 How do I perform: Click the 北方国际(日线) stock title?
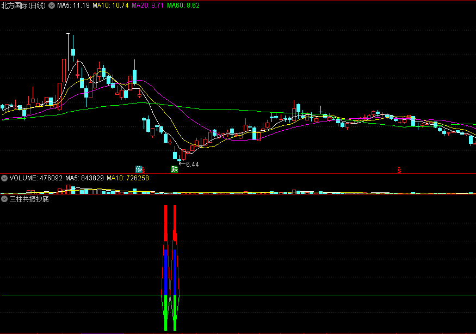tap(23, 5)
